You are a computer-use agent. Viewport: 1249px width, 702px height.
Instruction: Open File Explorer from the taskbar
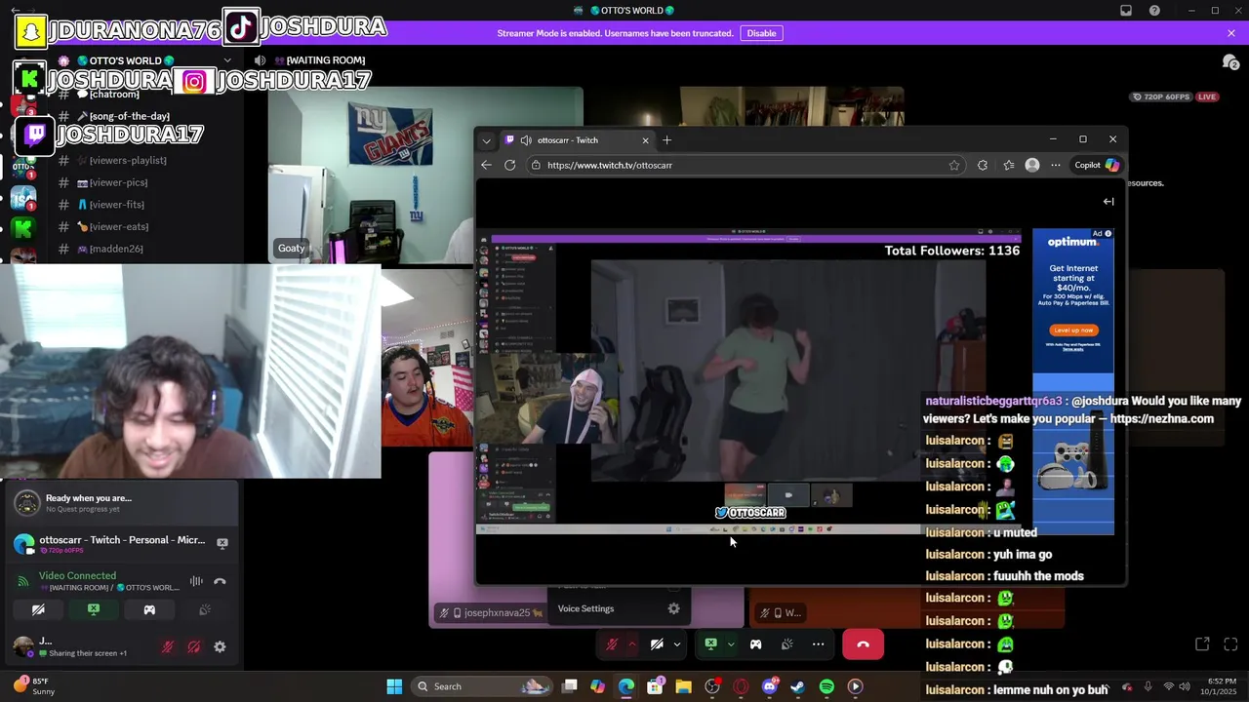pyautogui.click(x=683, y=686)
